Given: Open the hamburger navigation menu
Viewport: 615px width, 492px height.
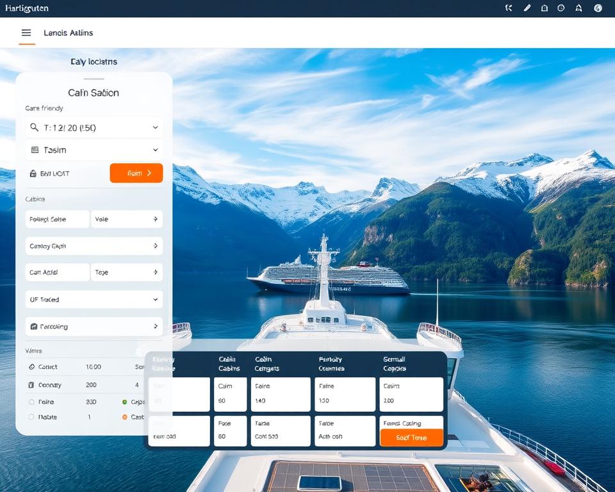Looking at the screenshot, I should (x=26, y=33).
